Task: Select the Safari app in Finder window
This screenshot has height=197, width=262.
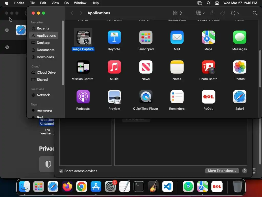Action: point(239,97)
